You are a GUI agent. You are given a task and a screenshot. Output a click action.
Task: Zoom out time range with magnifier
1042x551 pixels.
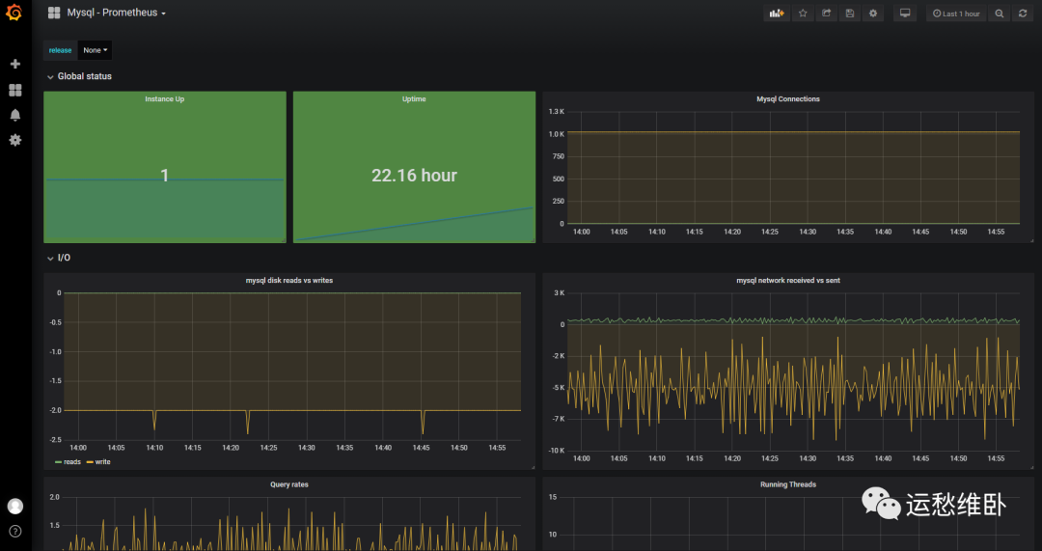point(999,14)
